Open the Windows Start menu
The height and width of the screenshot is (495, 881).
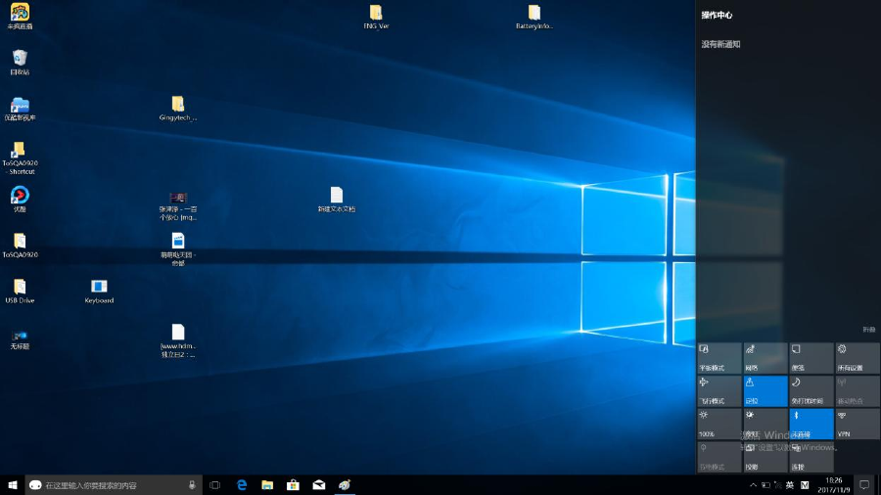(x=13, y=485)
